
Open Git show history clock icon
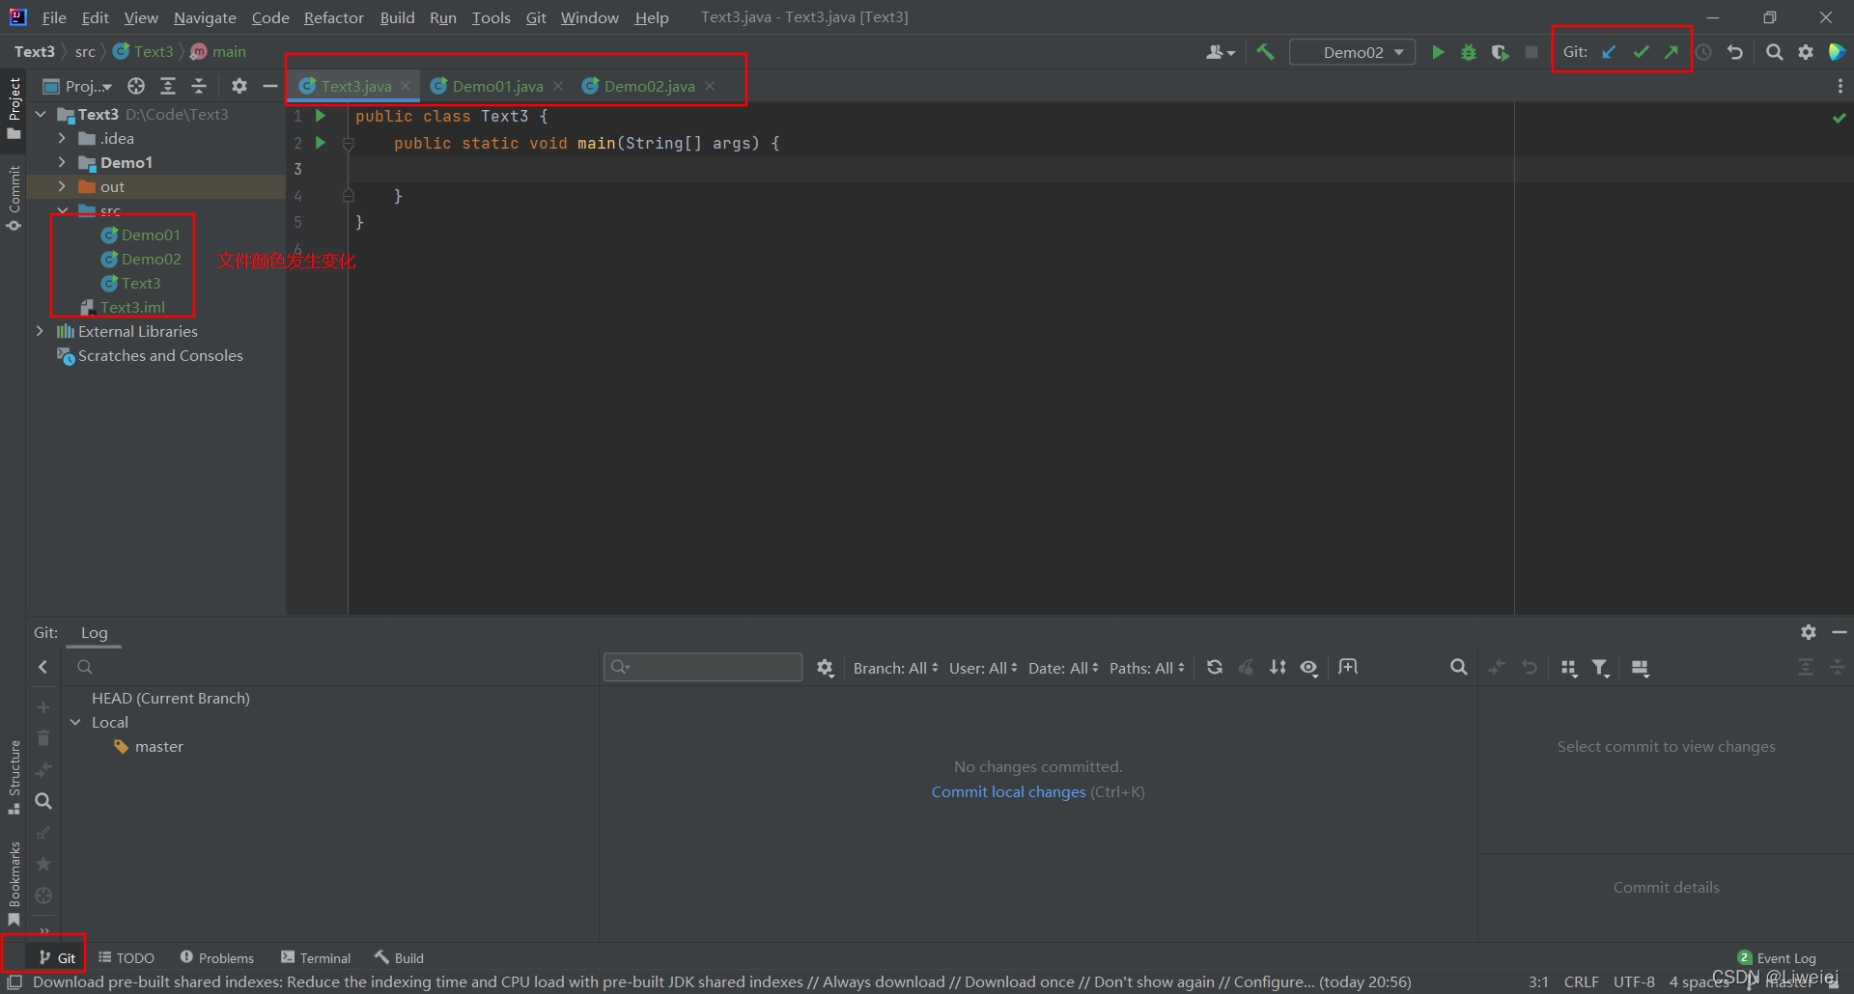[x=1703, y=52]
